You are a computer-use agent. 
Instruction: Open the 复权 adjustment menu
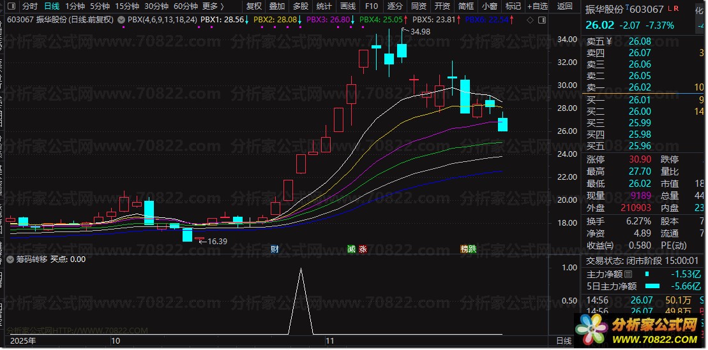[x=253, y=6]
